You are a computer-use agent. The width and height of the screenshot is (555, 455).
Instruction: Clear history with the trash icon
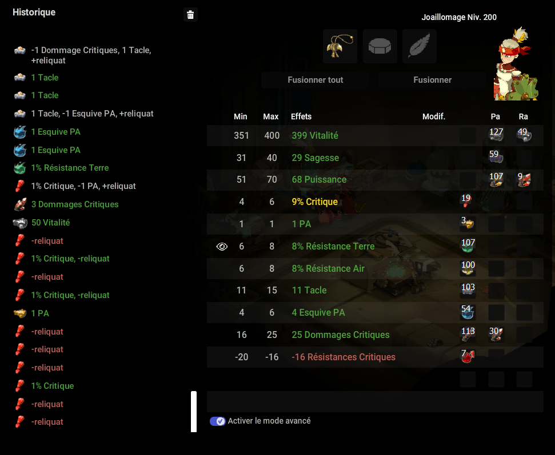[x=190, y=15]
